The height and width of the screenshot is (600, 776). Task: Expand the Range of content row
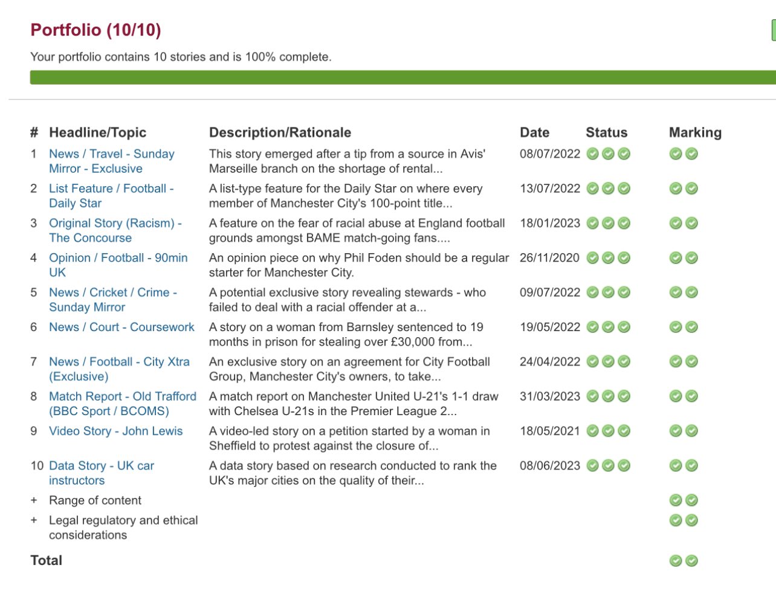point(33,500)
